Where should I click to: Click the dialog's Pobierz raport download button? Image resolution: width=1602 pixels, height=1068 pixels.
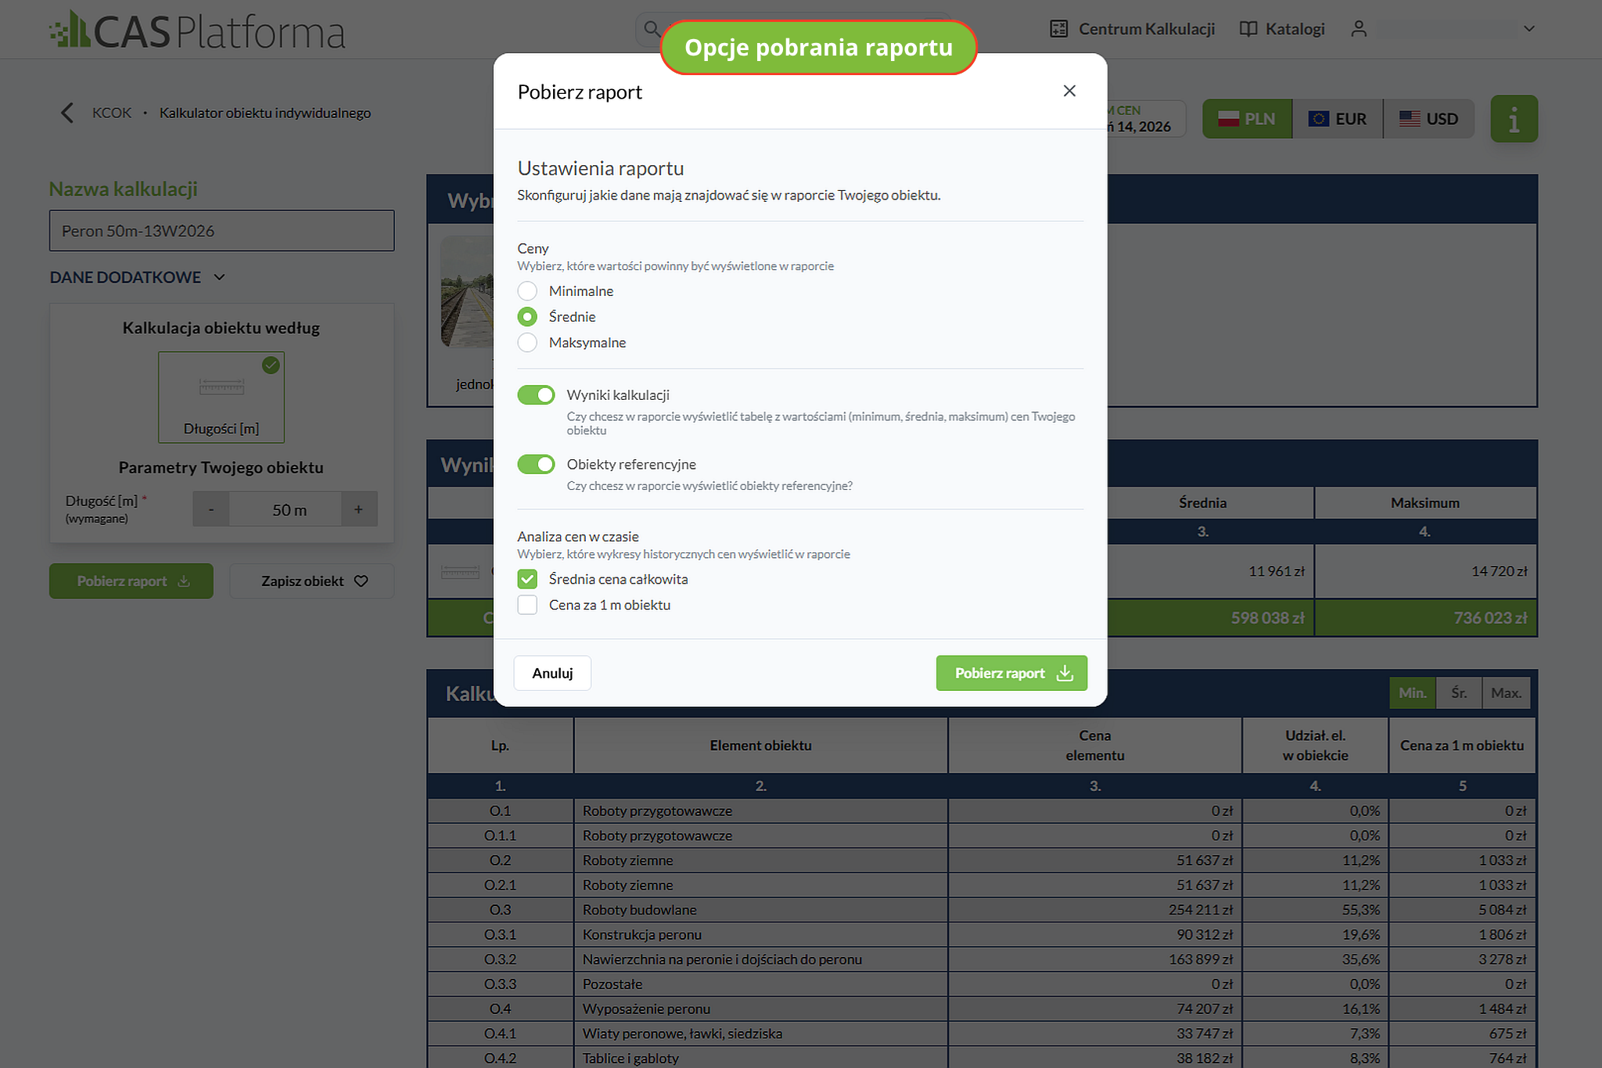tap(1011, 673)
